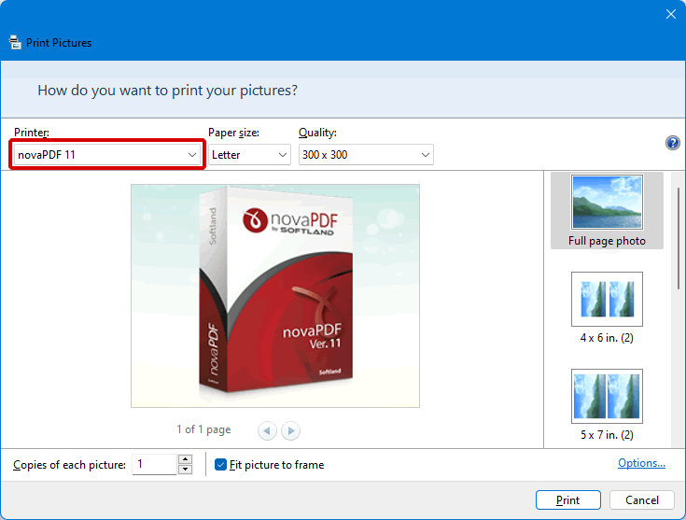This screenshot has width=686, height=520.
Task: Click the layout list scrollbar
Action: (679, 239)
